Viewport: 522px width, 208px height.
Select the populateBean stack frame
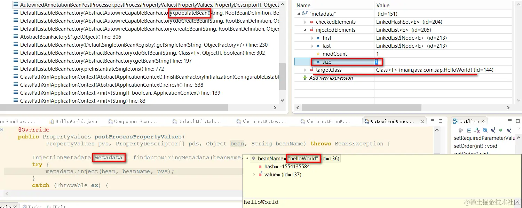click(146, 13)
